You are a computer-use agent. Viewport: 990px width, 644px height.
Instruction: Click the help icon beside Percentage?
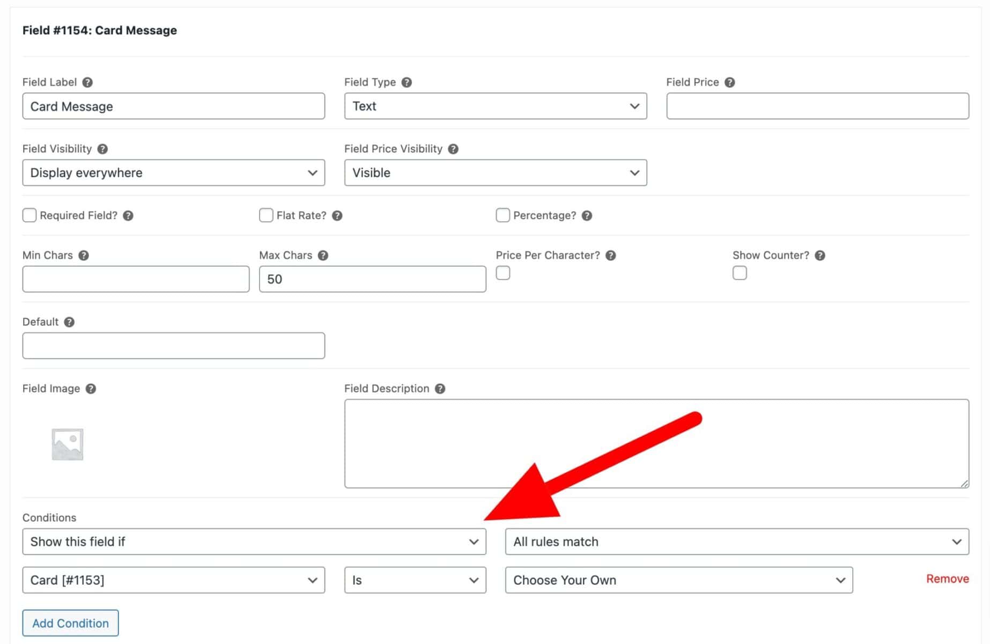[x=587, y=215]
